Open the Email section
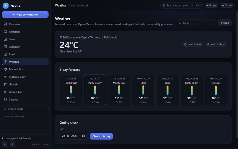238x149 pixels. (25, 54)
